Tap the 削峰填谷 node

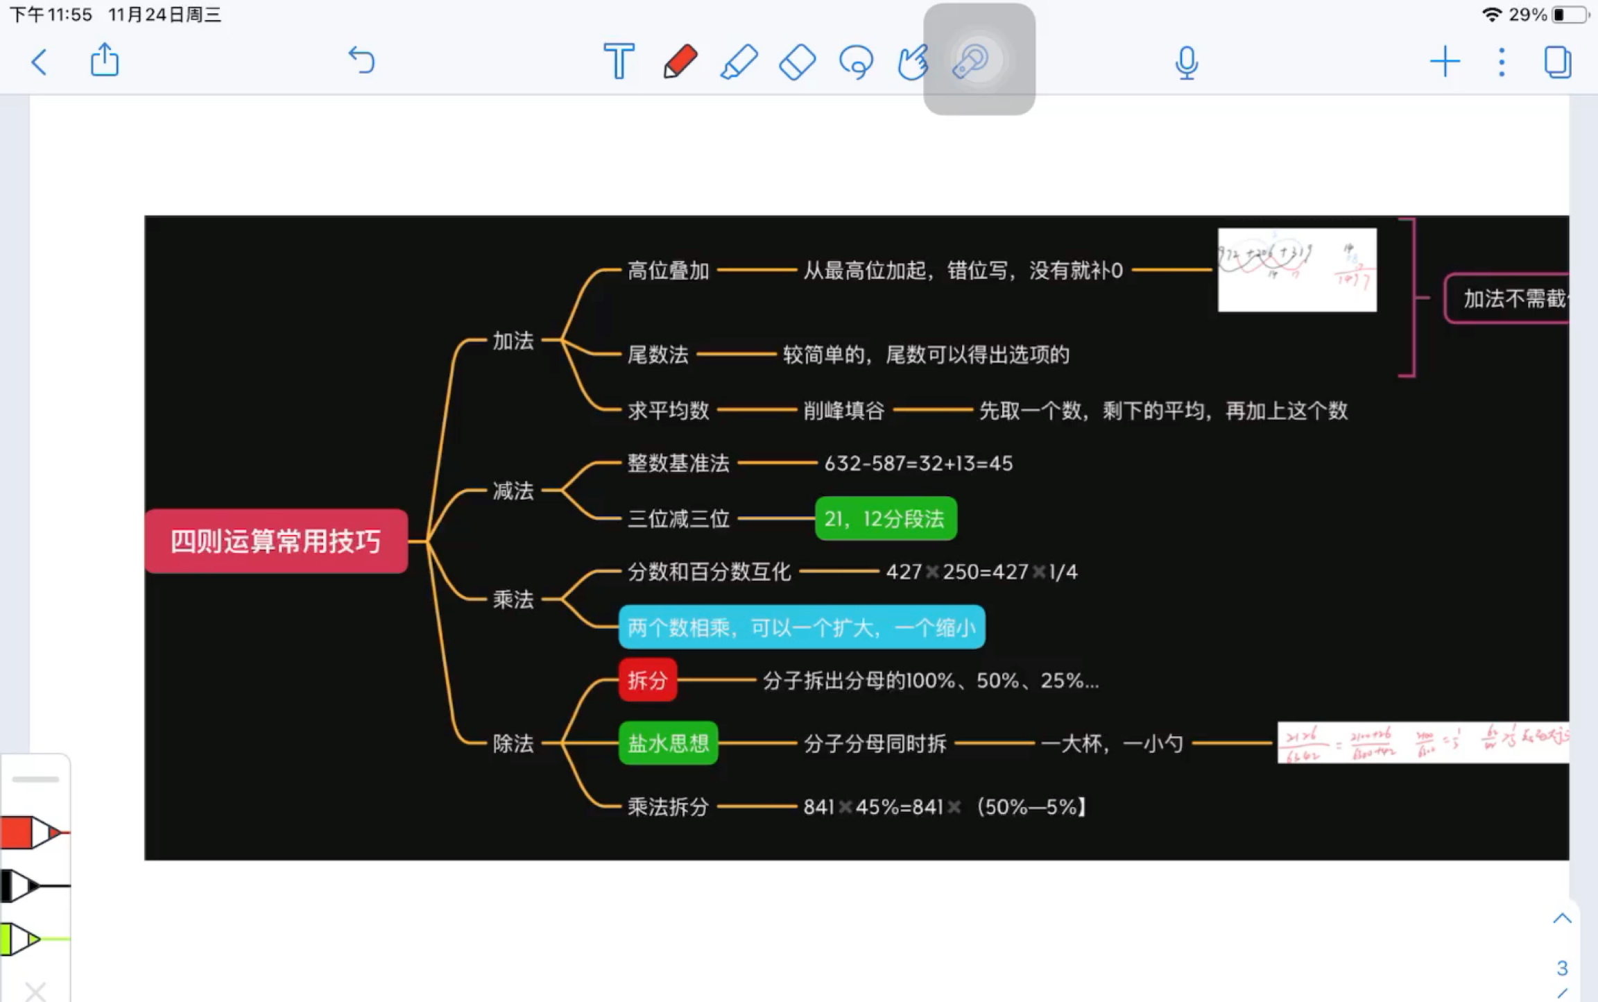[x=844, y=410]
